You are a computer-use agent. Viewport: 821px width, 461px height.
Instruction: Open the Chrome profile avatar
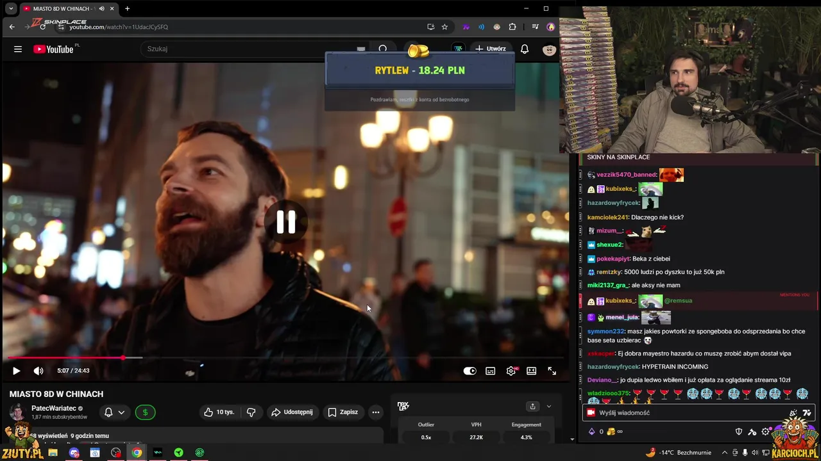click(x=550, y=27)
